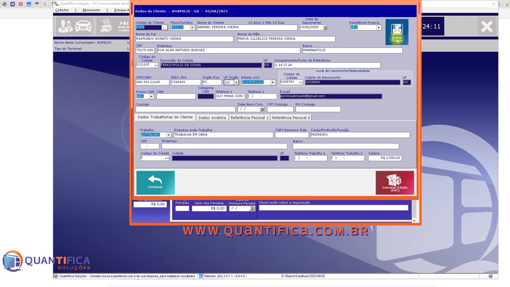Click the Valor das Parcelas field

point(209,208)
